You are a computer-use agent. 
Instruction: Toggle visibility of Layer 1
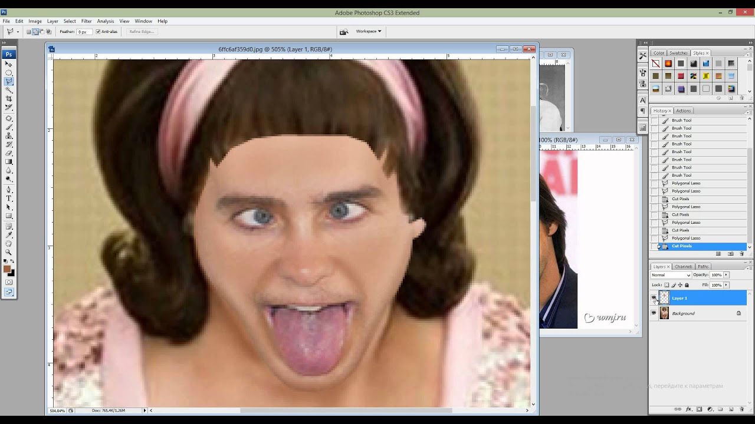click(x=654, y=298)
